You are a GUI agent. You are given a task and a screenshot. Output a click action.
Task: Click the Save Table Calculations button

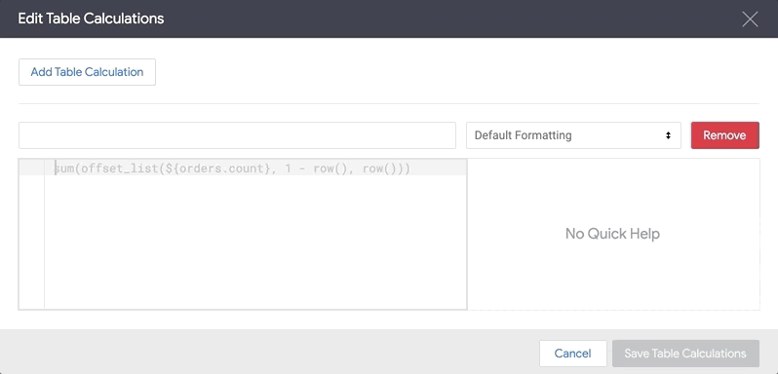pos(685,354)
